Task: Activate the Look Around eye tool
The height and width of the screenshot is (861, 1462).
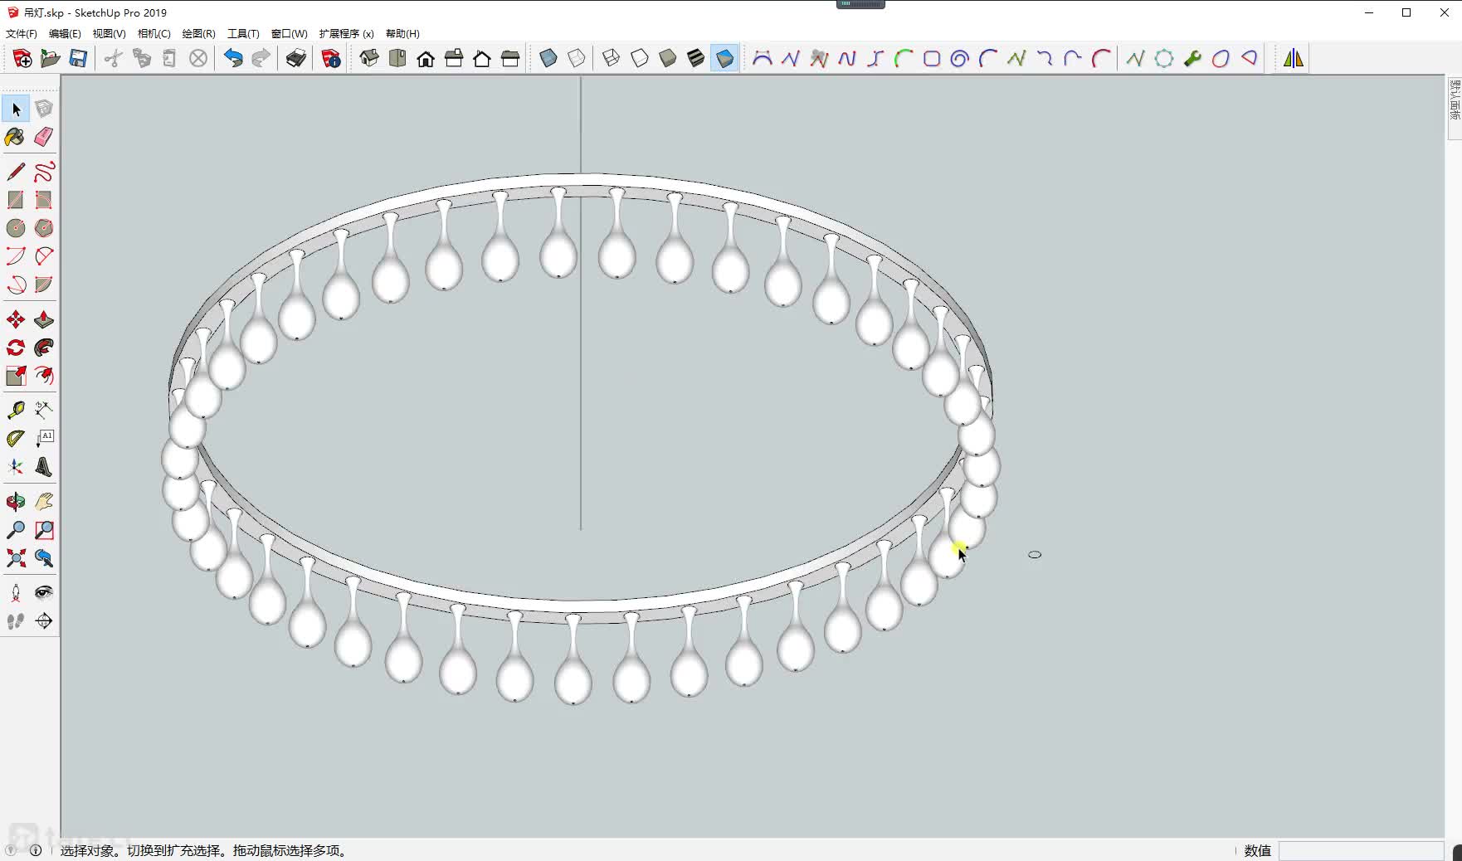Action: coord(44,593)
